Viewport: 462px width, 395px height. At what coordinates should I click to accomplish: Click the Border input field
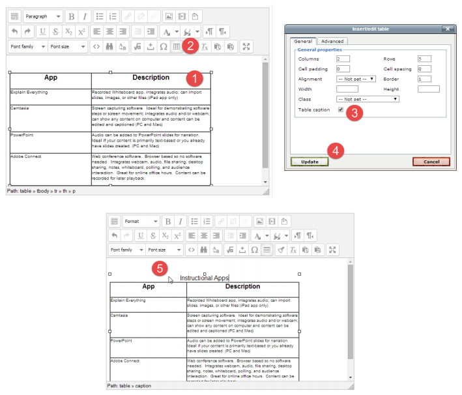point(424,79)
